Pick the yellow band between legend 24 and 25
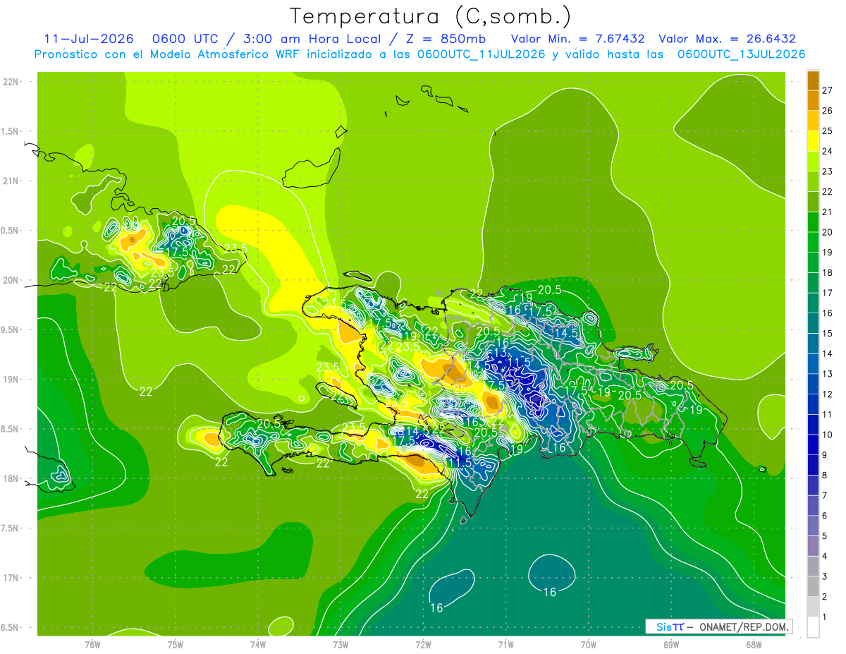 tap(813, 141)
